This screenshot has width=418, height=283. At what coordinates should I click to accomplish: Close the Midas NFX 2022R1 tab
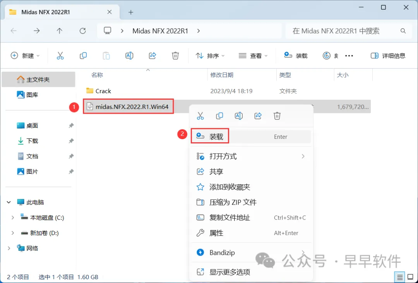coord(109,12)
